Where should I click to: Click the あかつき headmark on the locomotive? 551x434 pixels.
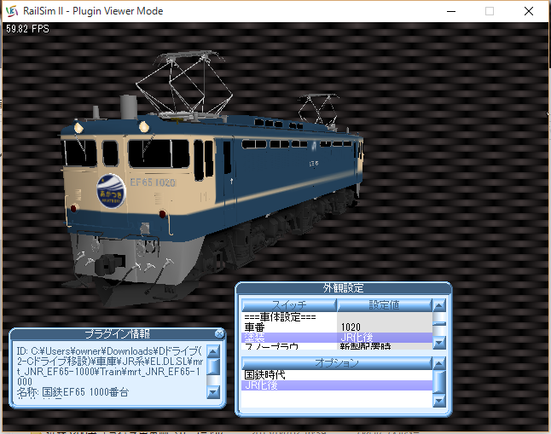pyautogui.click(x=111, y=192)
